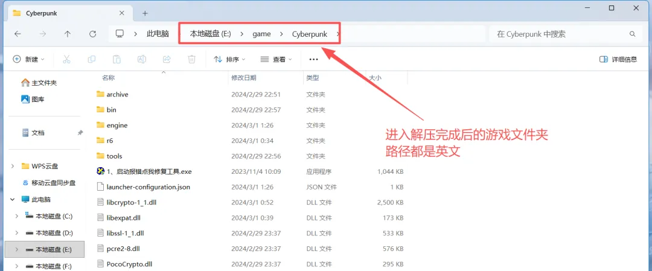652x271 pixels.
Task: Click the 2023/11/4 10:09 date cell
Action: click(256, 171)
